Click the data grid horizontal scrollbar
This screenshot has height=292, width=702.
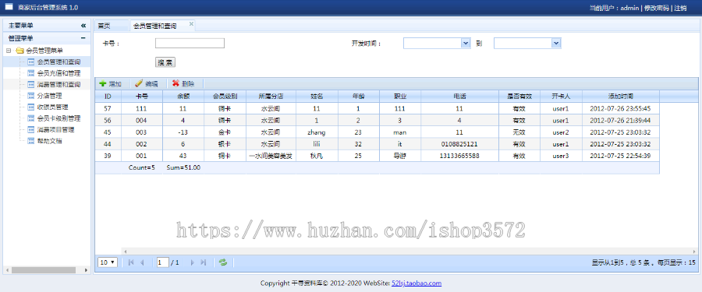(409, 252)
